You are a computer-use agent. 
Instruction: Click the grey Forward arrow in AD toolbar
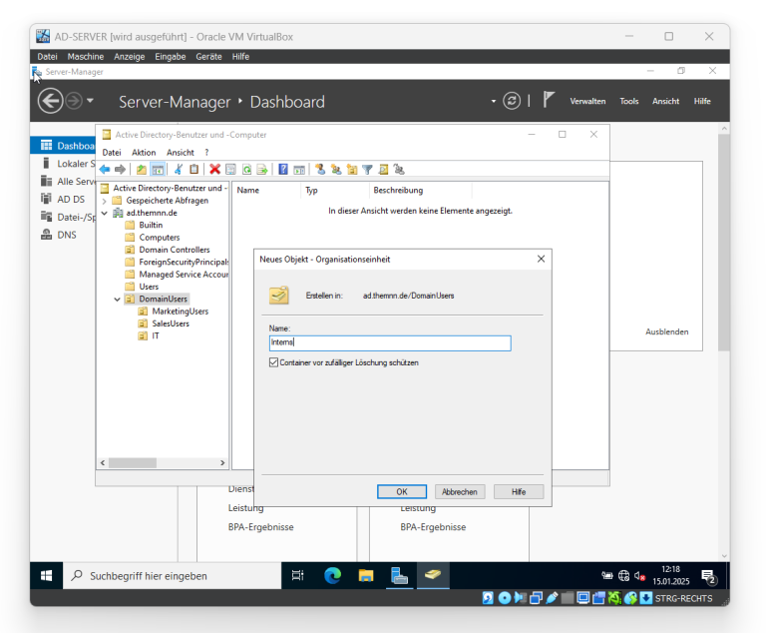pyautogui.click(x=120, y=170)
